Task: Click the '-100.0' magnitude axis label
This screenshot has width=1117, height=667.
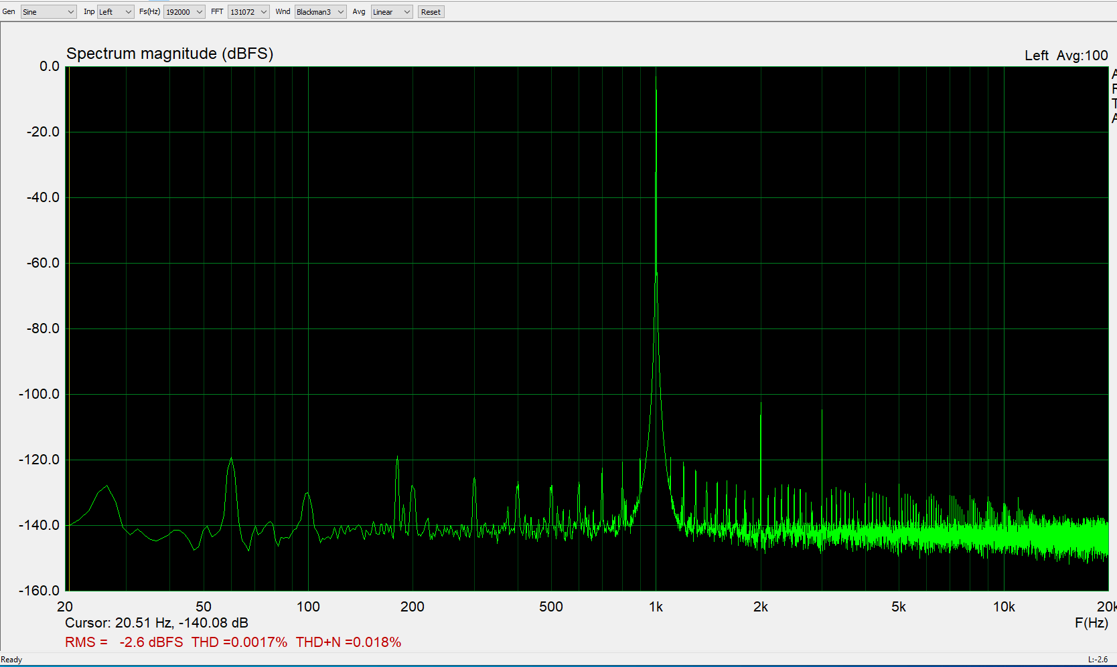Action: pos(40,394)
